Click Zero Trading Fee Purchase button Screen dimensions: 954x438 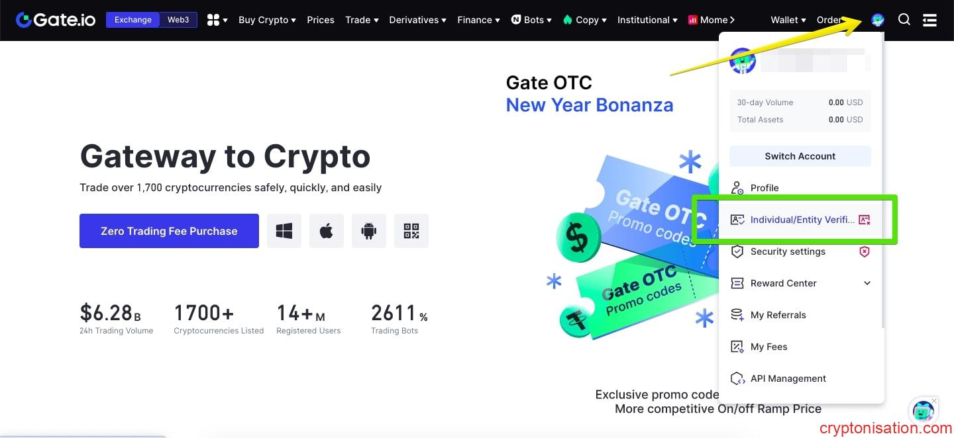tap(169, 231)
